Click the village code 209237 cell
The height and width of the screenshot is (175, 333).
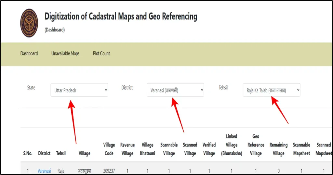109,171
